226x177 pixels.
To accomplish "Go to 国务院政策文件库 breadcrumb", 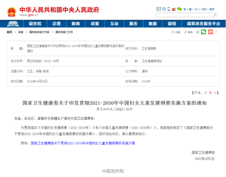I will click(39, 32).
